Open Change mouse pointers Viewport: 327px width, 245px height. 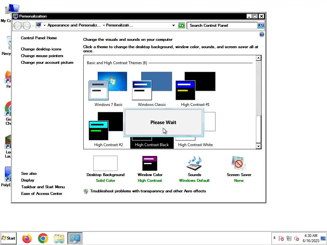point(42,56)
